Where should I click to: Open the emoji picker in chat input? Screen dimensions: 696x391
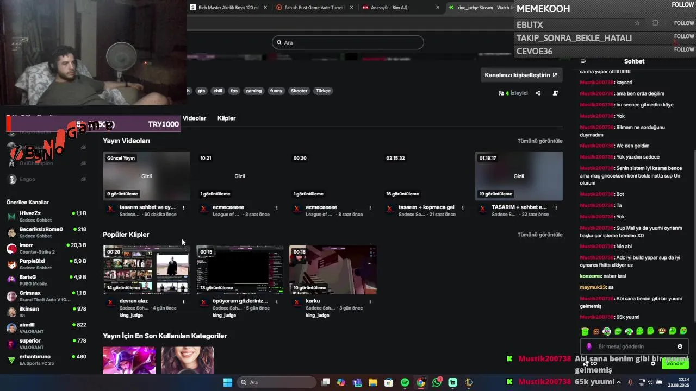(680, 346)
